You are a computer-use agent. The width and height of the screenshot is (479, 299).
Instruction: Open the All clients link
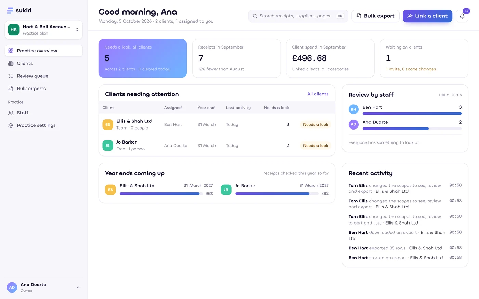(318, 94)
